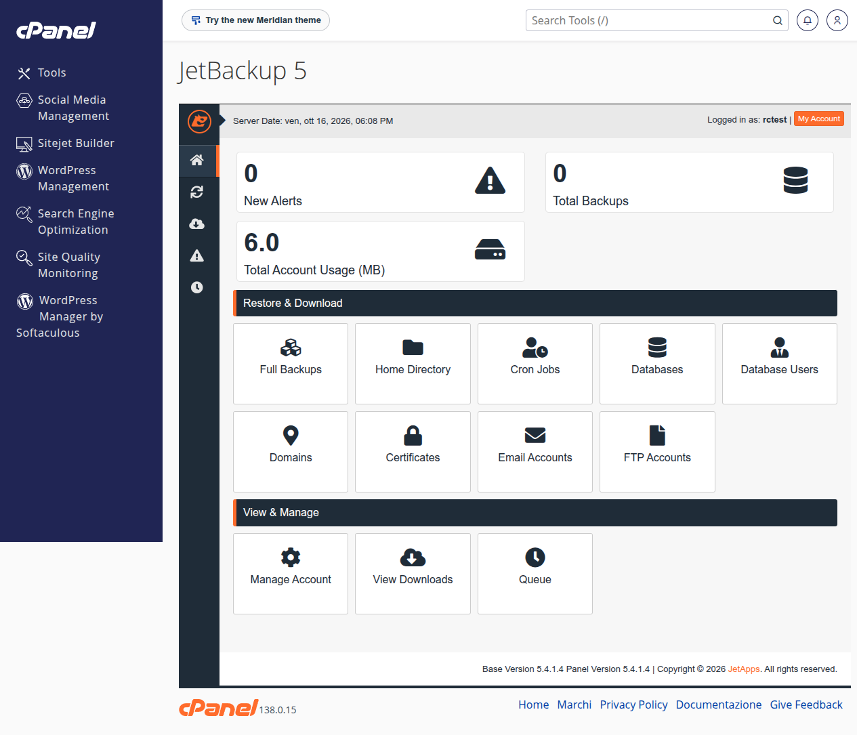Click the JetBackup orange logo icon
This screenshot has width=857, height=735.
click(x=199, y=121)
